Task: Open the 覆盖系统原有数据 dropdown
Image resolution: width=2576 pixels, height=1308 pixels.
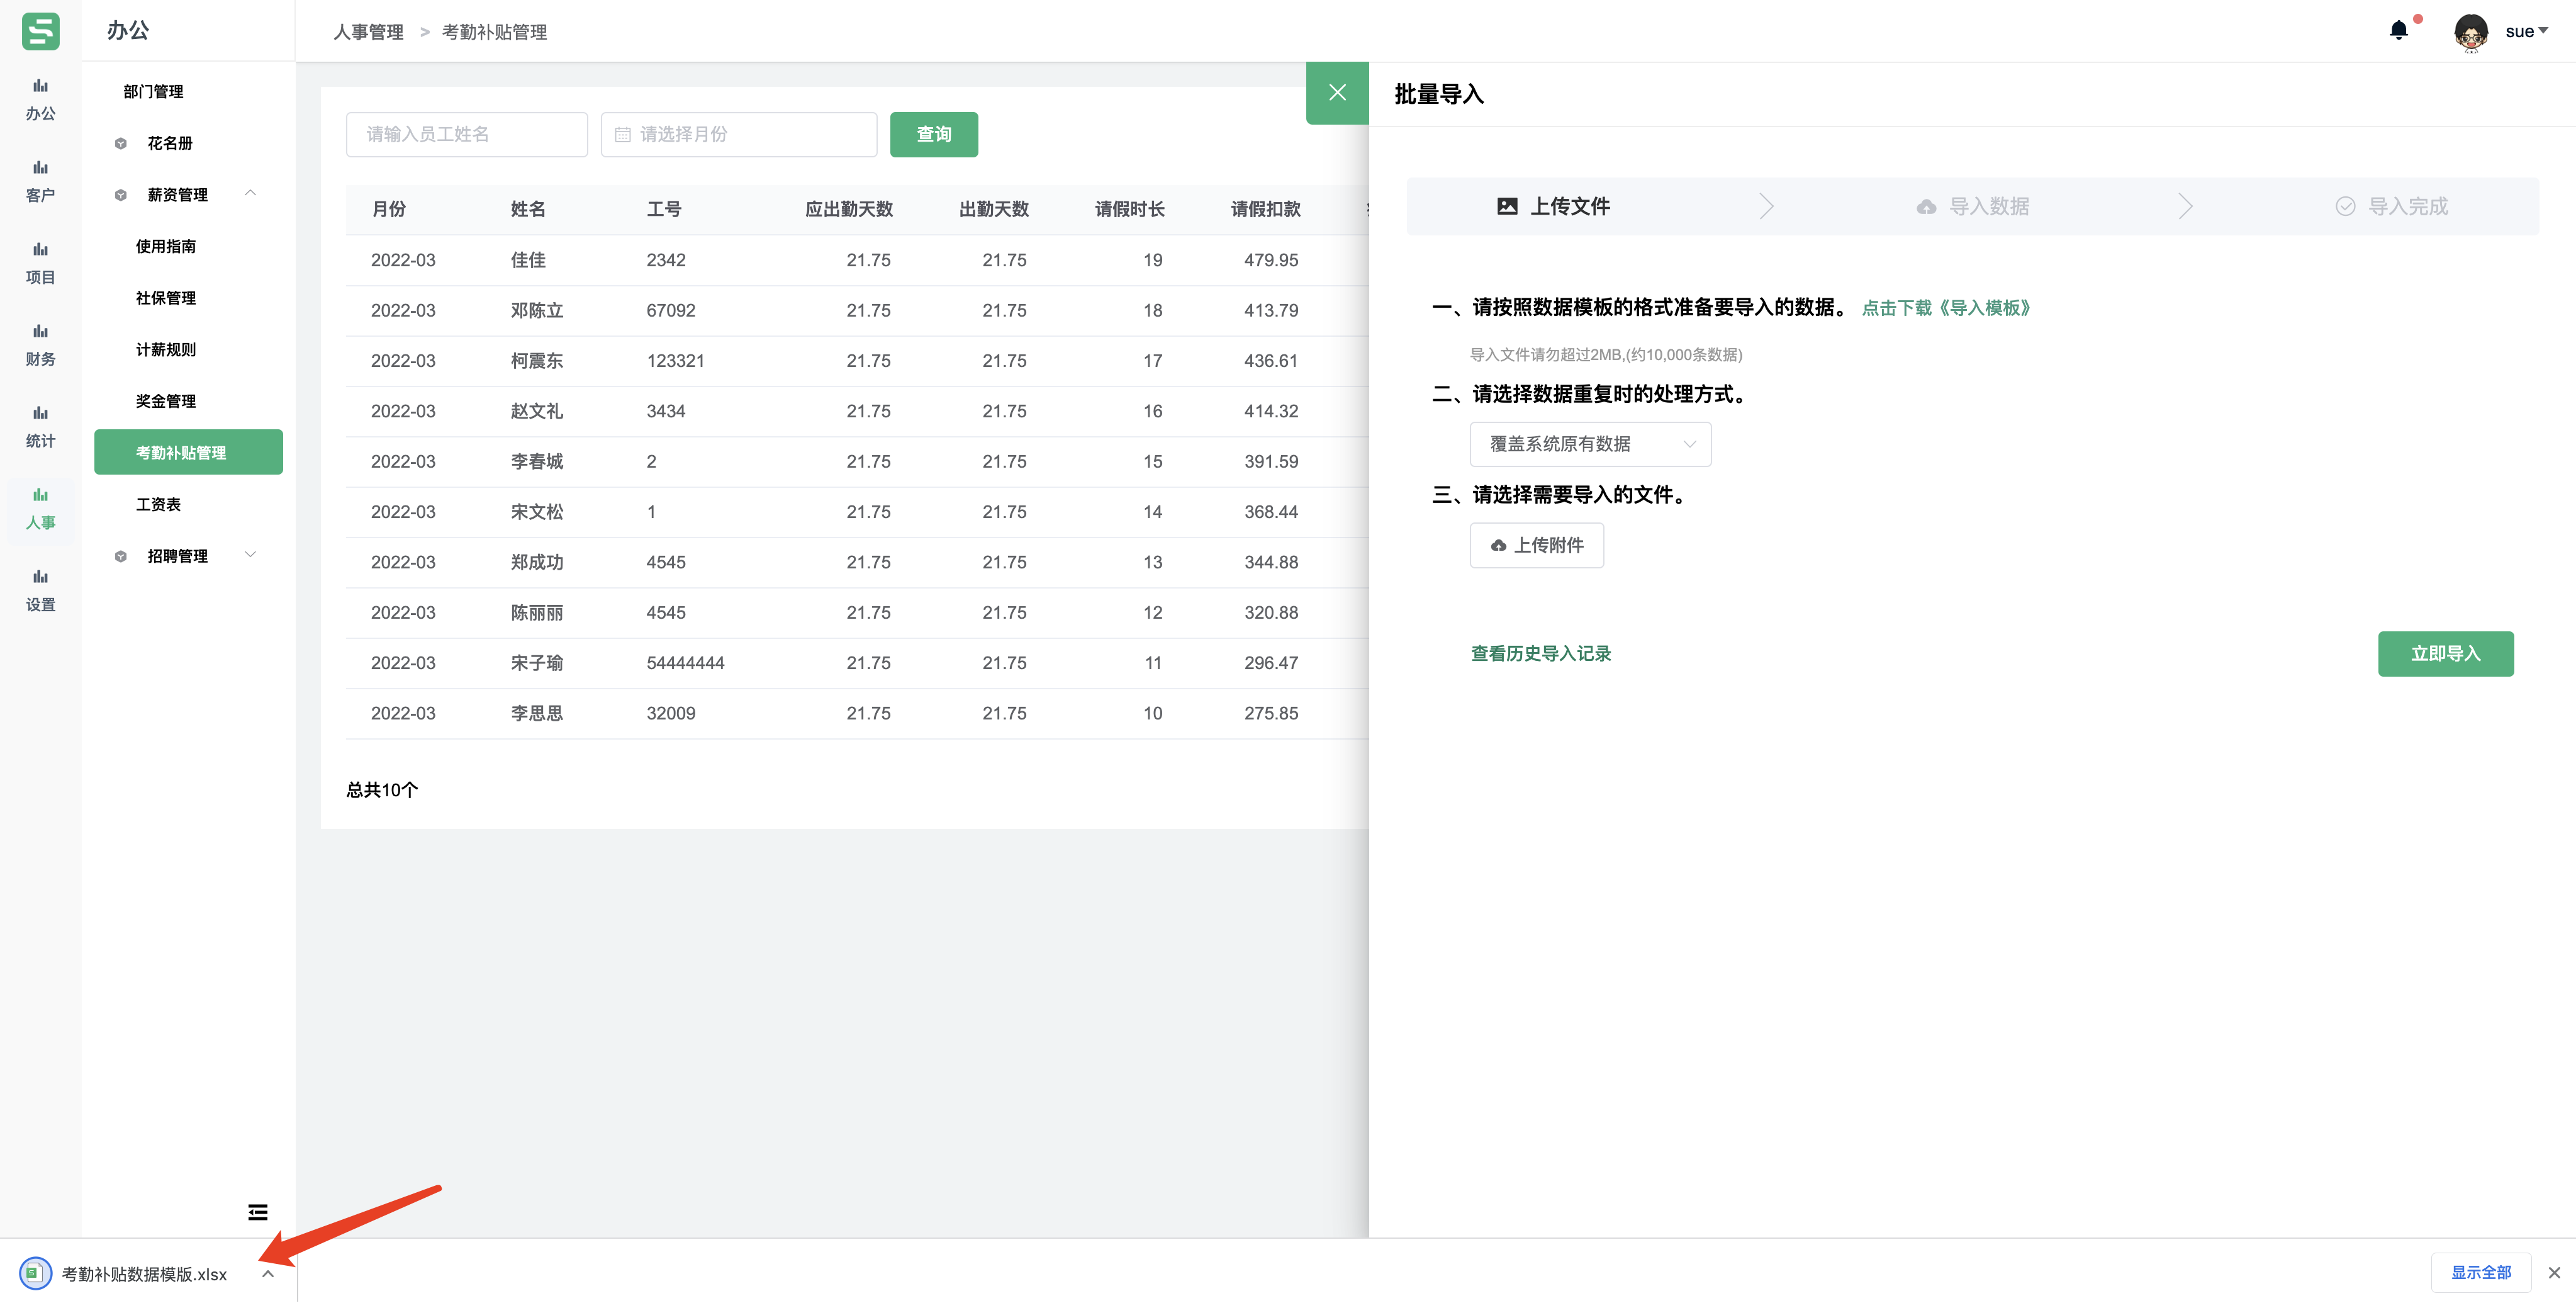Action: pos(1590,444)
